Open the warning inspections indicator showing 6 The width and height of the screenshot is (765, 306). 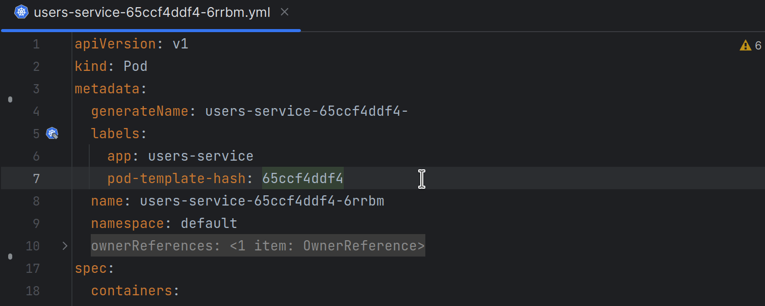751,45
